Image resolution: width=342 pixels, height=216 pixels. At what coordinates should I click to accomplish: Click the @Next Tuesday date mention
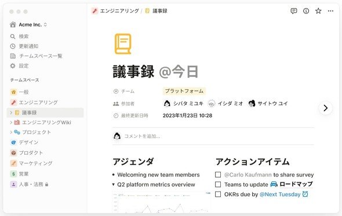click(280, 194)
